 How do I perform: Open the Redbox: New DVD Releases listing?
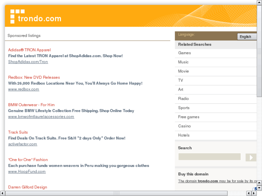tap(34, 77)
